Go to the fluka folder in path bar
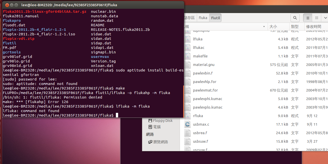The image size is (328, 164). [203, 18]
